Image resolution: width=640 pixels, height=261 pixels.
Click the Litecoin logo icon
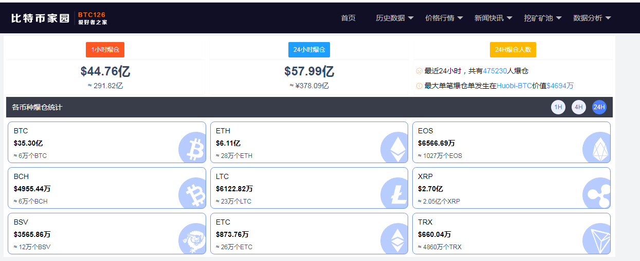tap(395, 194)
